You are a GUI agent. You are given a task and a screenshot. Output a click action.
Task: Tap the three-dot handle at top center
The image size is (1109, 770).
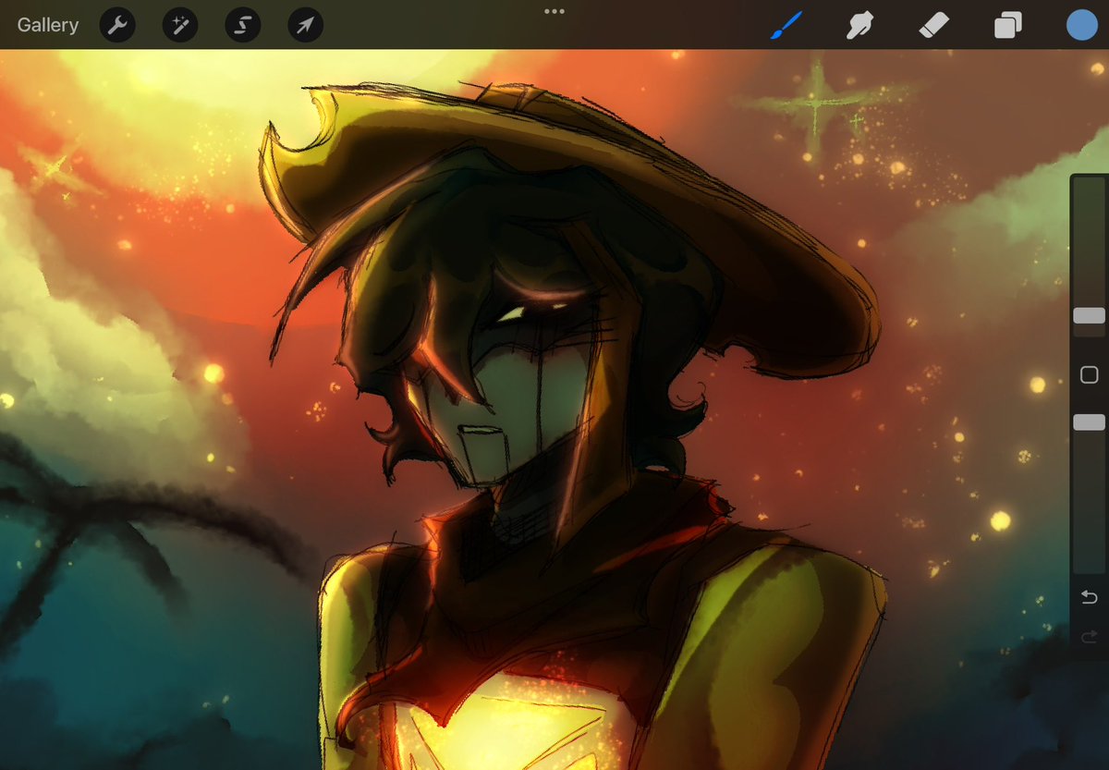(554, 12)
